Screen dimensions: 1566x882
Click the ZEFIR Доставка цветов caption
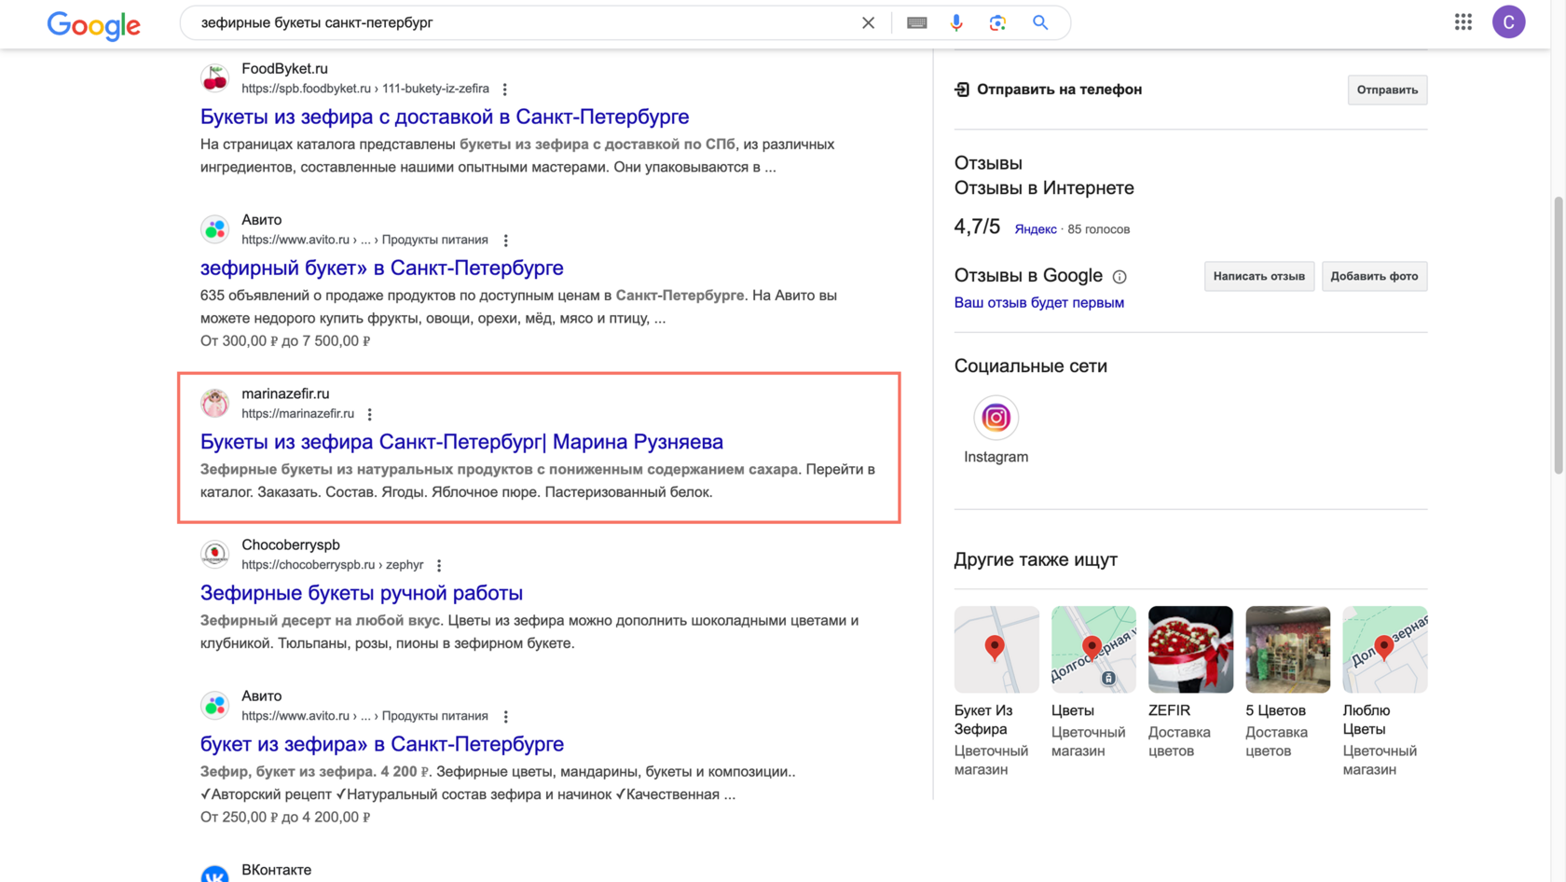tap(1180, 731)
